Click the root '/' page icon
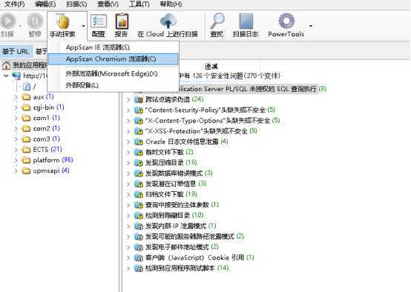 27,87
